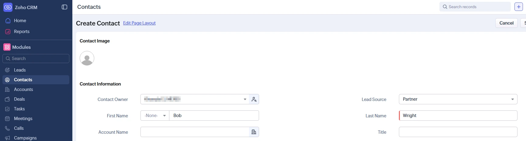Click the contact image avatar placeholder
The image size is (526, 141).
(87, 58)
